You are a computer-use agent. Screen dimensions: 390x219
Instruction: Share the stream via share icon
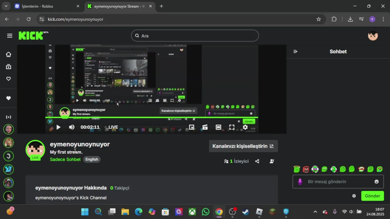257,161
